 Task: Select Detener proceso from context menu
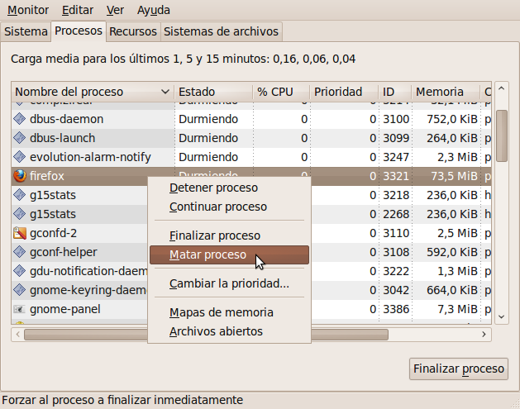tap(213, 188)
